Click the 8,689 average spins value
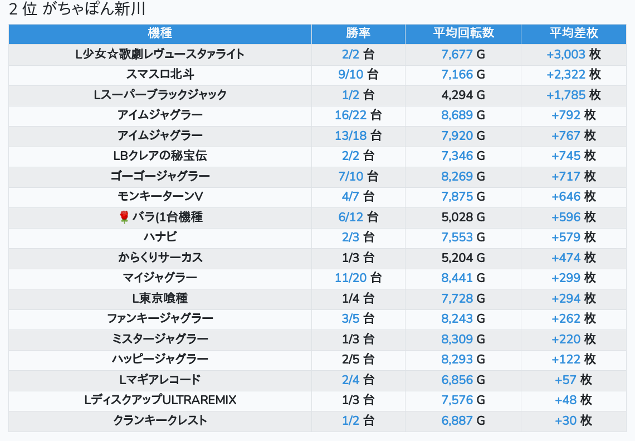This screenshot has width=635, height=441. [x=457, y=115]
